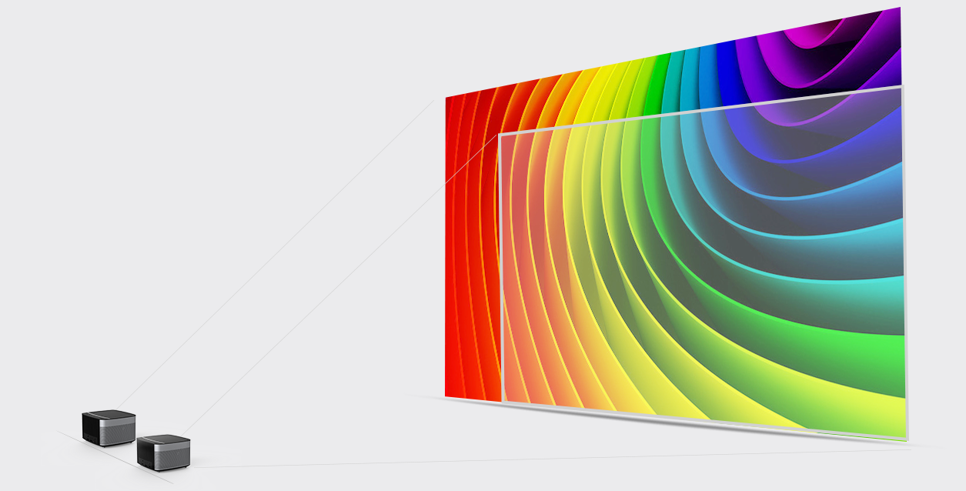The width and height of the screenshot is (966, 491).
Task: Pick the orange band inside the framed screen
Action: [531, 308]
